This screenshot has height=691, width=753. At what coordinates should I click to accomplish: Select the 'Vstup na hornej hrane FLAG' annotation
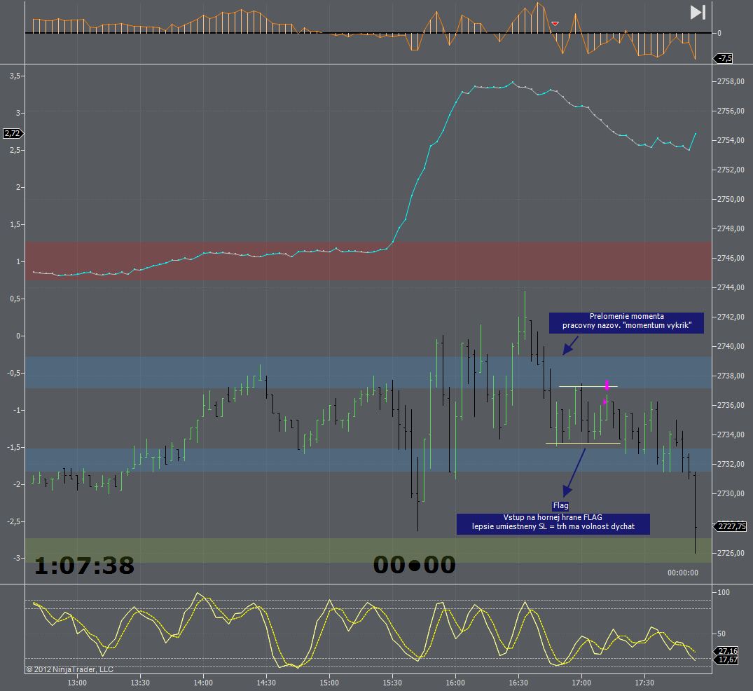coord(553,524)
